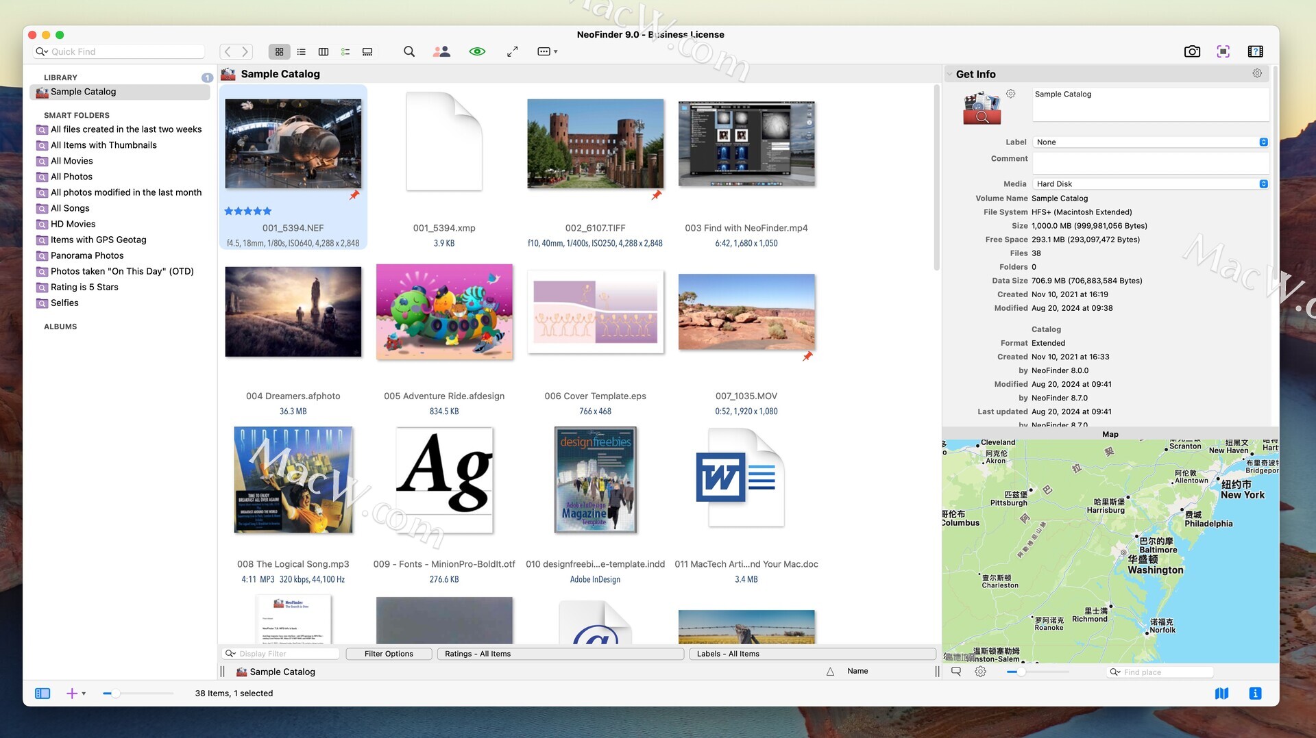
Task: Open the Rating is 5 Stars smart folder
Action: coord(84,287)
